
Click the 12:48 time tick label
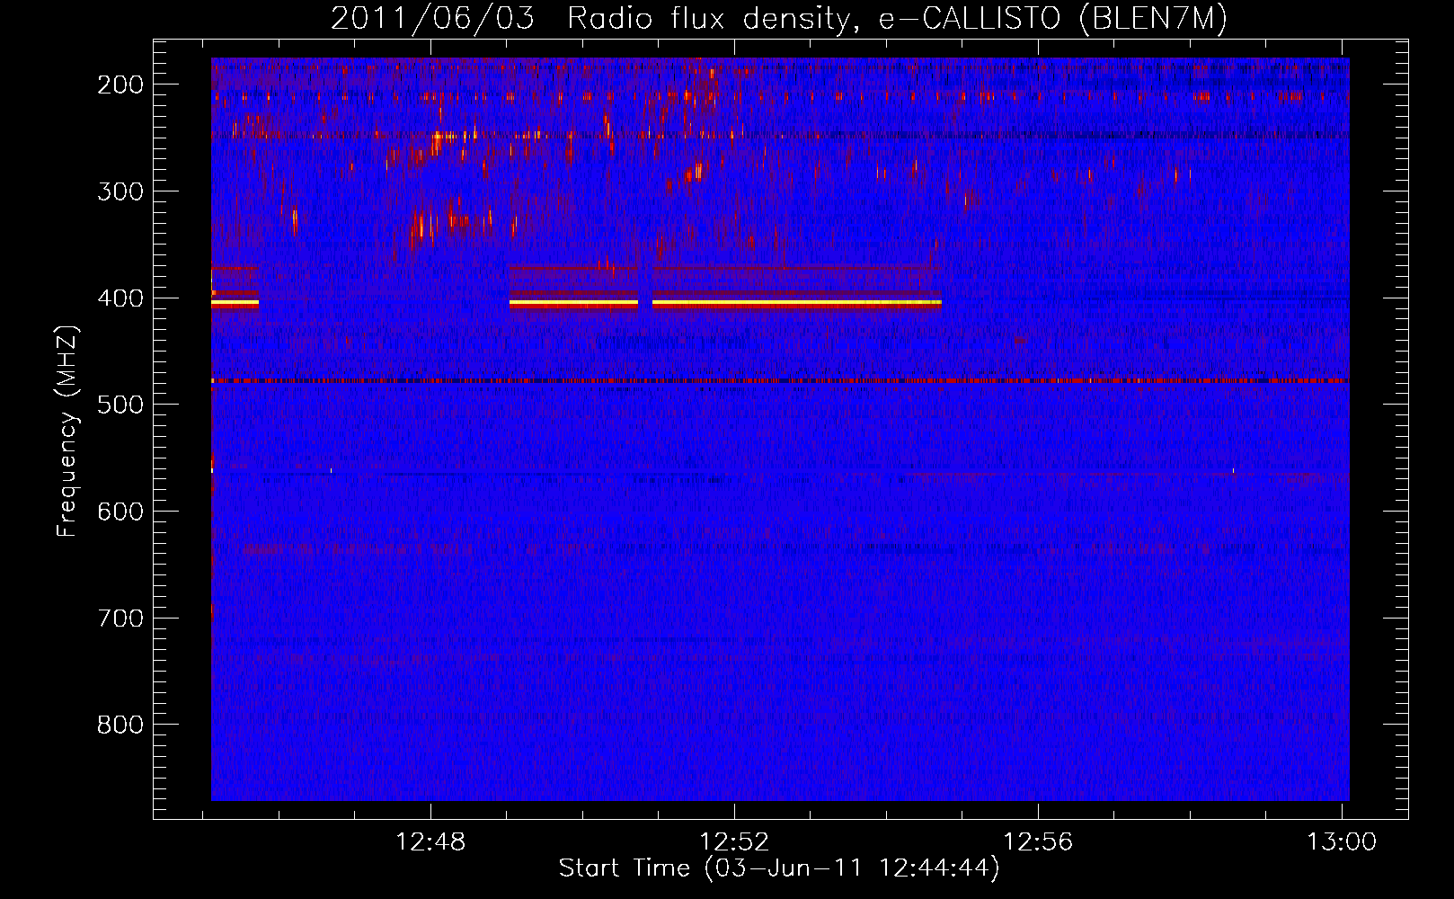[x=430, y=842]
